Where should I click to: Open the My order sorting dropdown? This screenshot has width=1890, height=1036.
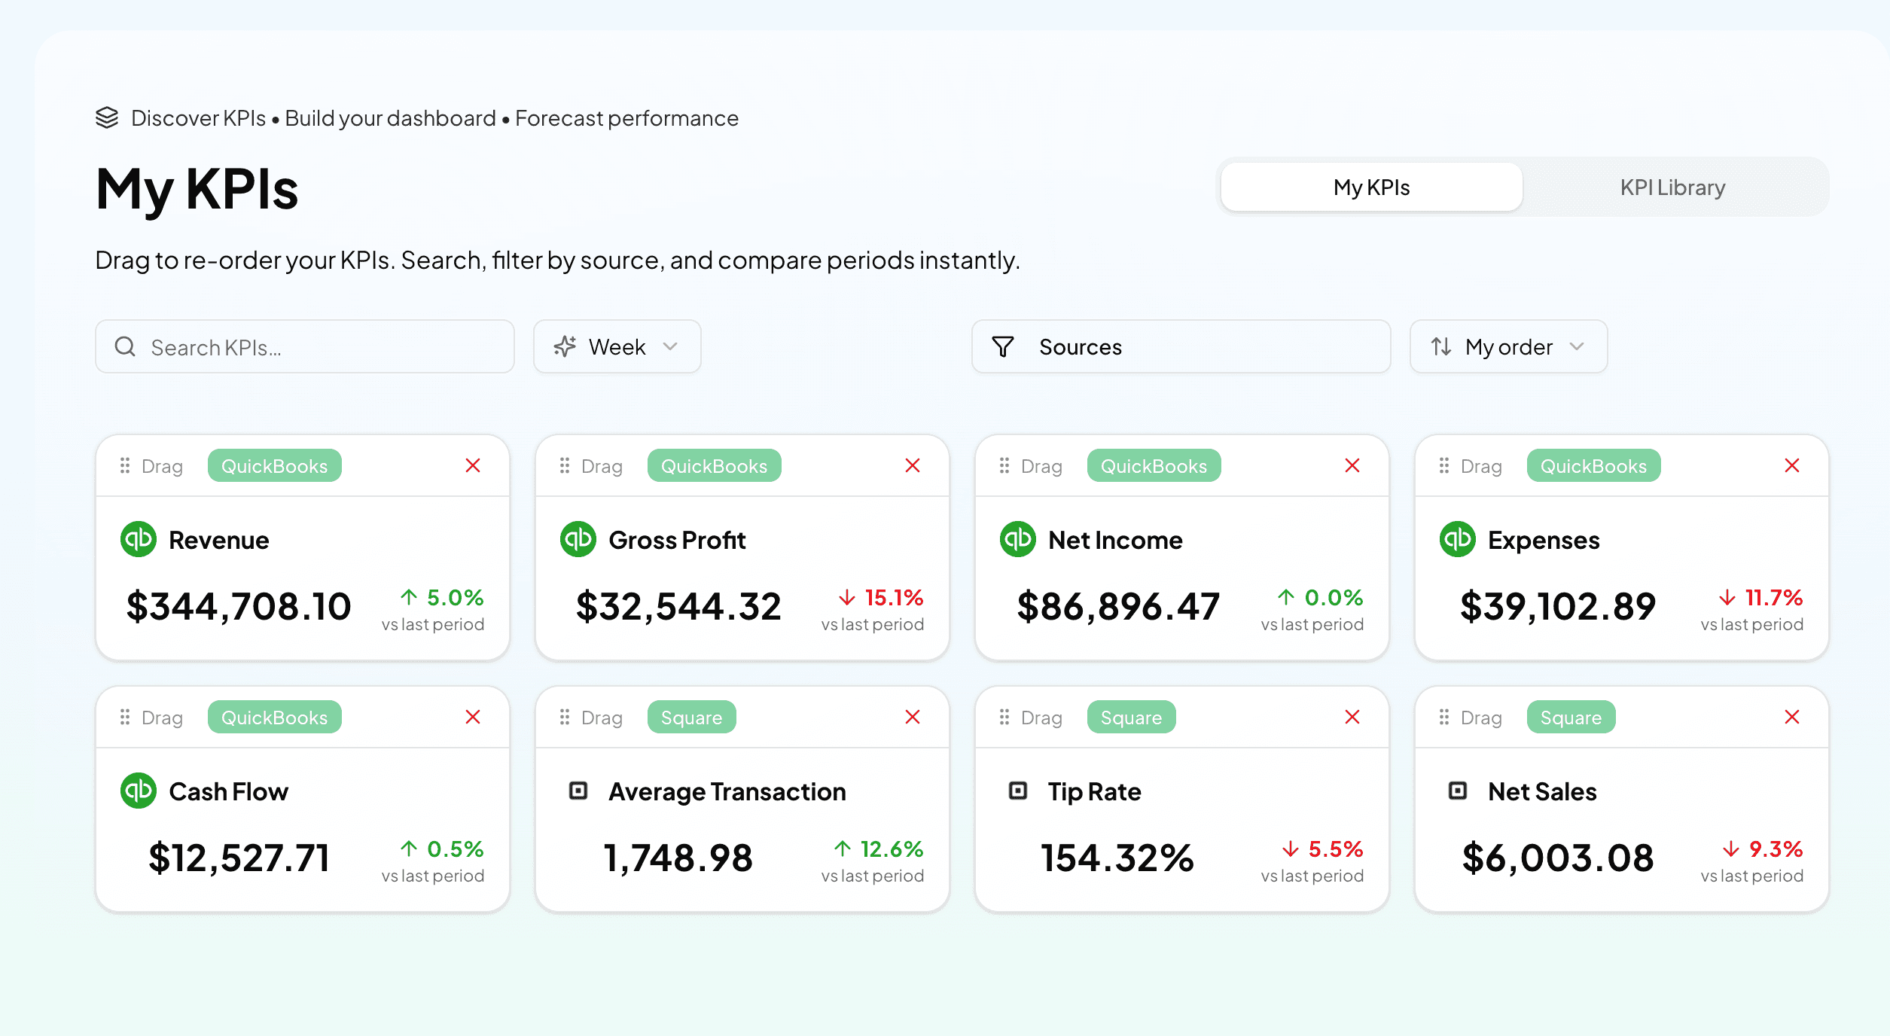coord(1507,346)
